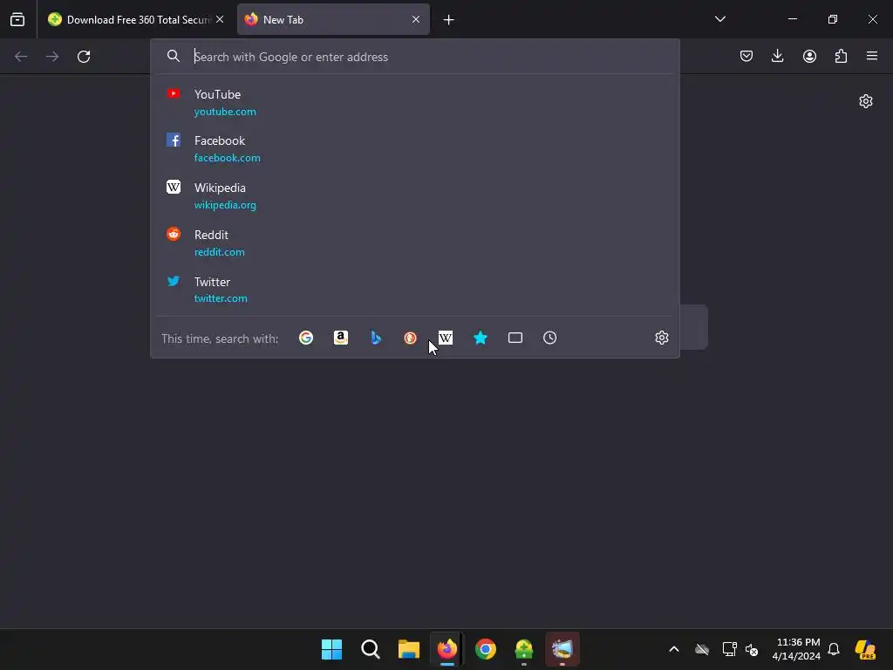Open the notification bell
893x670 pixels.
click(834, 649)
